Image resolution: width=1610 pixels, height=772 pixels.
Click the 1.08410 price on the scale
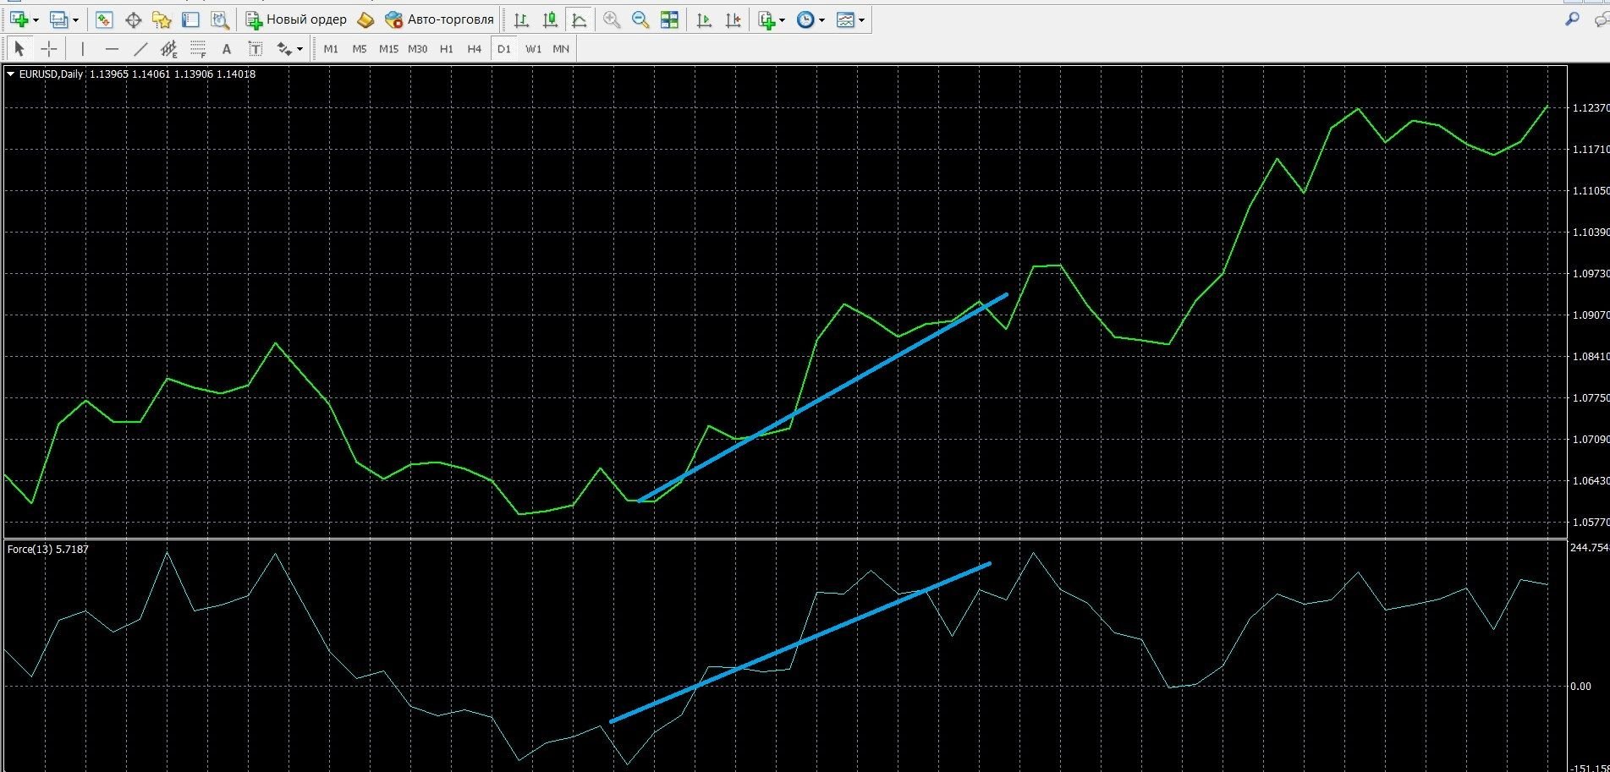coord(1591,356)
